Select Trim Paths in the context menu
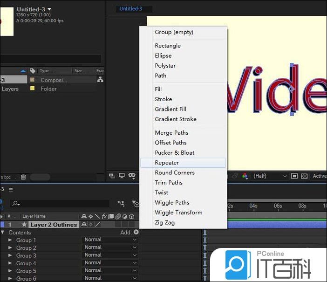Image resolution: width=327 pixels, height=282 pixels. pyautogui.click(x=169, y=182)
